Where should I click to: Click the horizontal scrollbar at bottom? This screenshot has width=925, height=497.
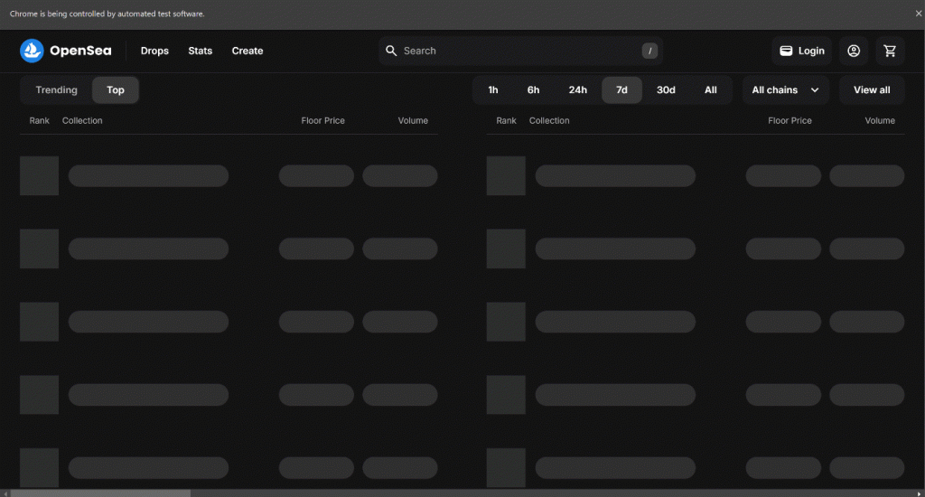(99, 492)
